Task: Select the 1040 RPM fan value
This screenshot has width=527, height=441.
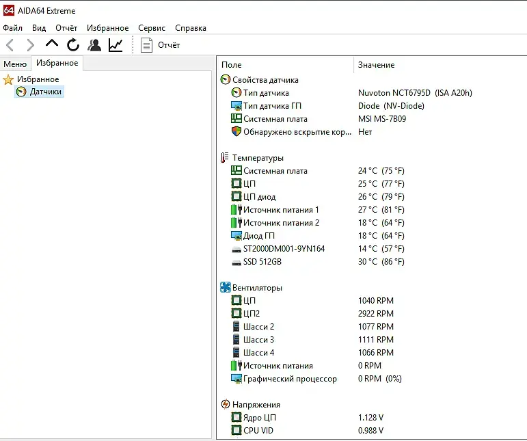Action: point(376,301)
